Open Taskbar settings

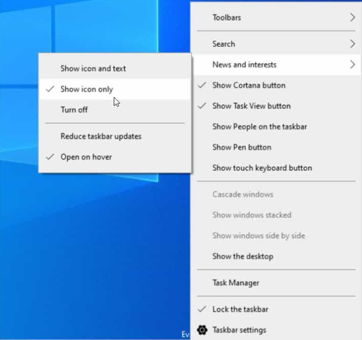[x=239, y=330]
